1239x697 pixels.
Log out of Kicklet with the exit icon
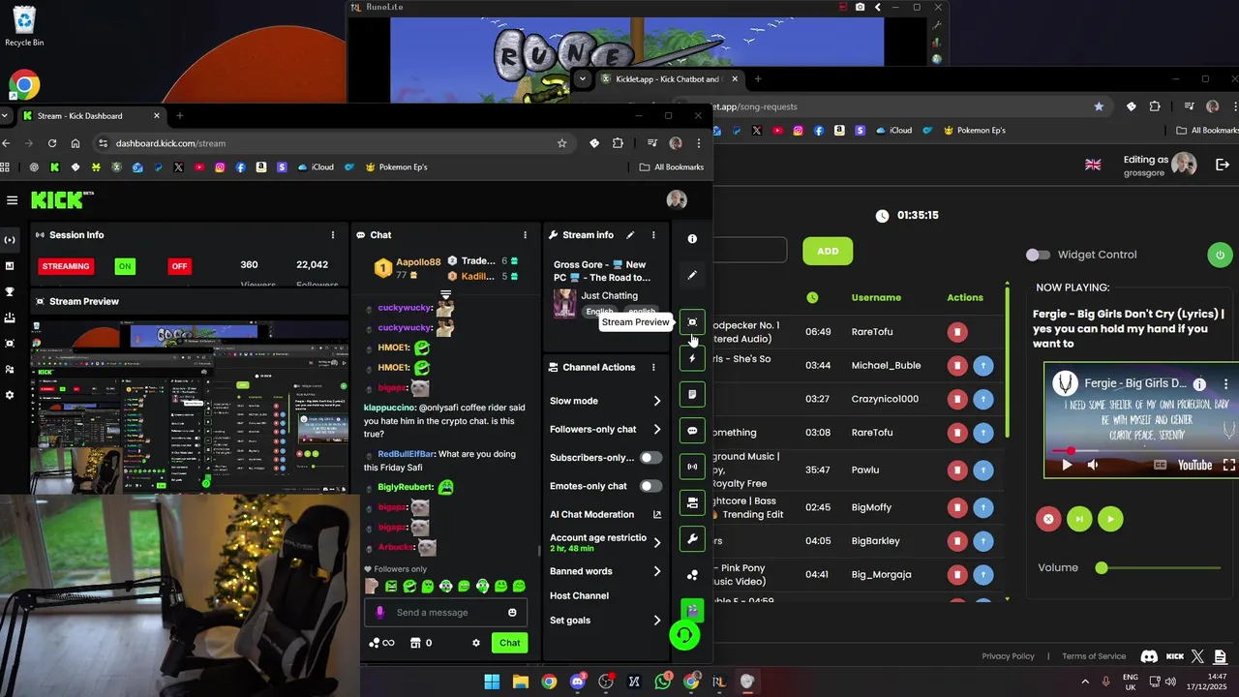tap(1222, 166)
